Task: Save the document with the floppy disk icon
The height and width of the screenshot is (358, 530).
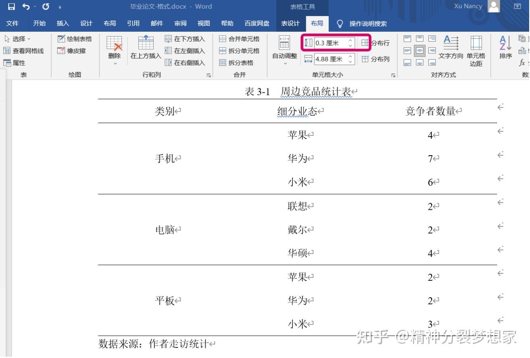Action: point(12,7)
